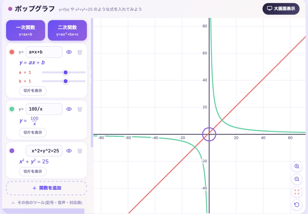Click the fit-to-view frame icon on graph

click(x=297, y=192)
